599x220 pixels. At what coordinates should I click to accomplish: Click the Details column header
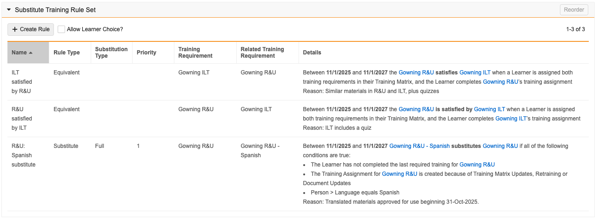(x=312, y=53)
